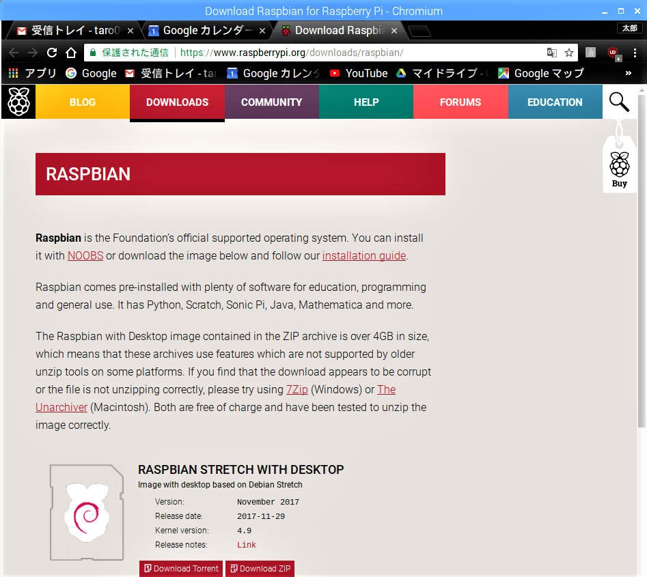This screenshot has width=647, height=577.
Task: Click the browser back arrow
Action: (x=14, y=53)
